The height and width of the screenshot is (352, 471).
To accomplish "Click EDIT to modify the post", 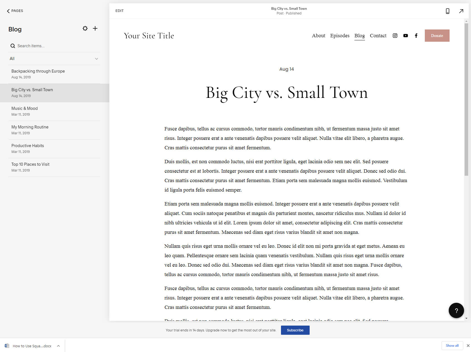I will click(x=119, y=11).
